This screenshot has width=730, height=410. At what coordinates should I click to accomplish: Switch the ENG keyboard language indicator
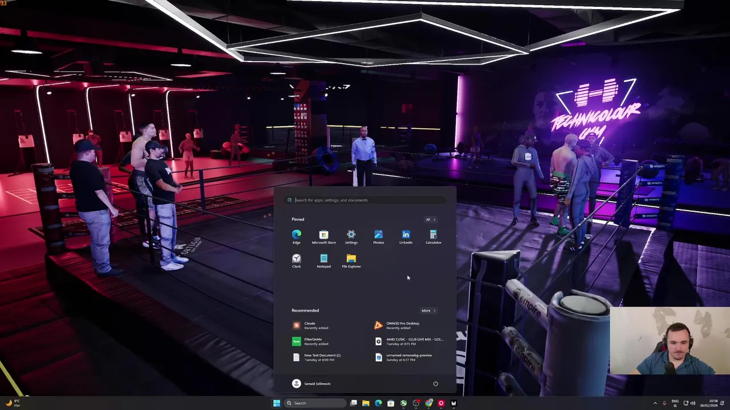[x=675, y=403]
